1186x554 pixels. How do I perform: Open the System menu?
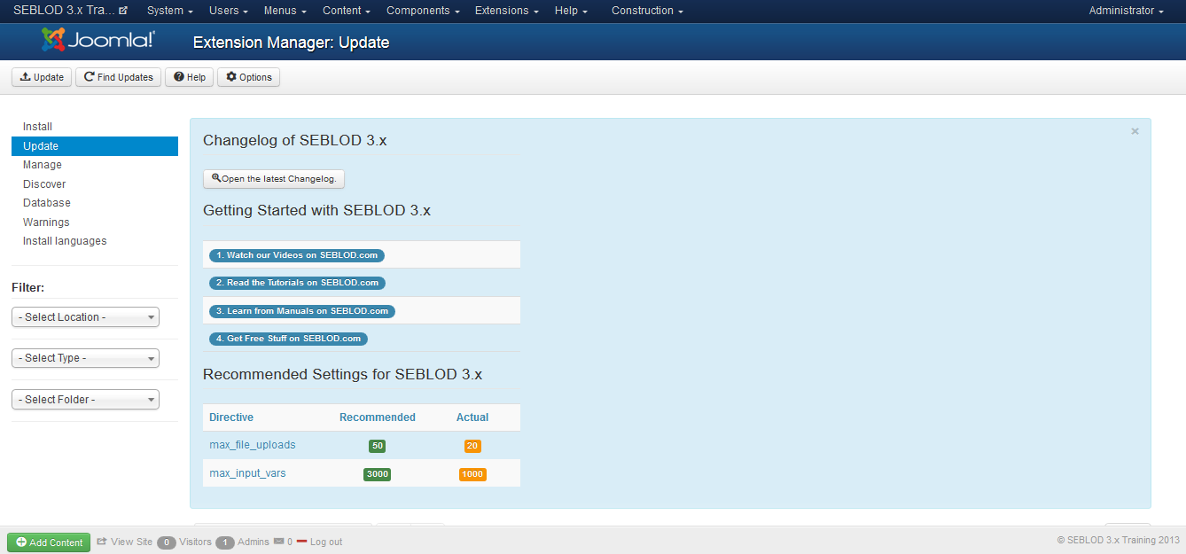(x=170, y=11)
